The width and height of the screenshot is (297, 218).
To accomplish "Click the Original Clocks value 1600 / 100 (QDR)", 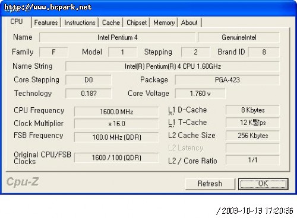I will 116,158.
